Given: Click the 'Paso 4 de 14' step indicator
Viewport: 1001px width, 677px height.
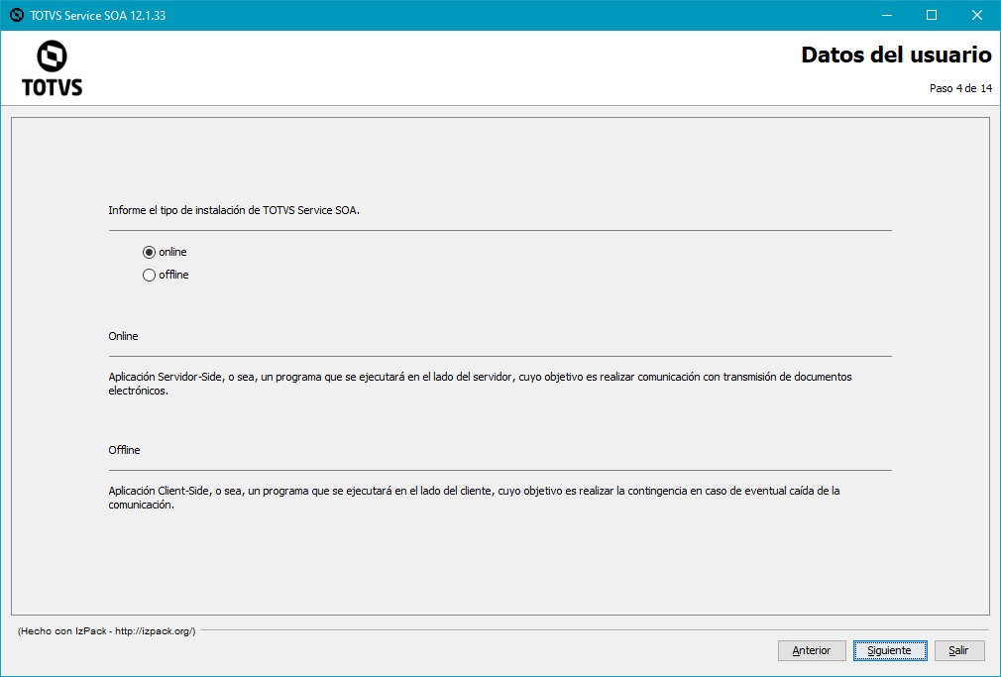Looking at the screenshot, I should point(960,89).
